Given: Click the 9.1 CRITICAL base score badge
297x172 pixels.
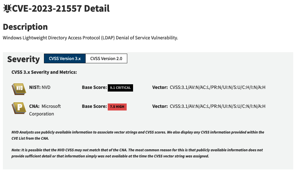Looking at the screenshot, I should (120, 88).
